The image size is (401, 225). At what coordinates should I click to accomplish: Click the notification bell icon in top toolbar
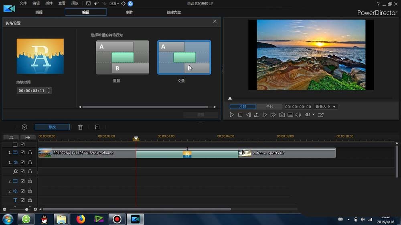point(130,4)
